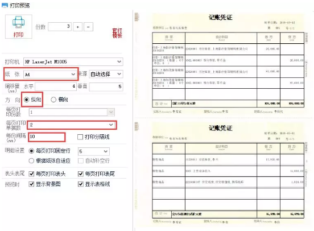The width and height of the screenshot is (314, 231).
Task: Open the 打印机 HP LaserJet dropdown
Action: click(73, 61)
